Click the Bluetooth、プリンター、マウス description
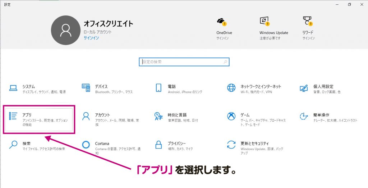 (114, 92)
